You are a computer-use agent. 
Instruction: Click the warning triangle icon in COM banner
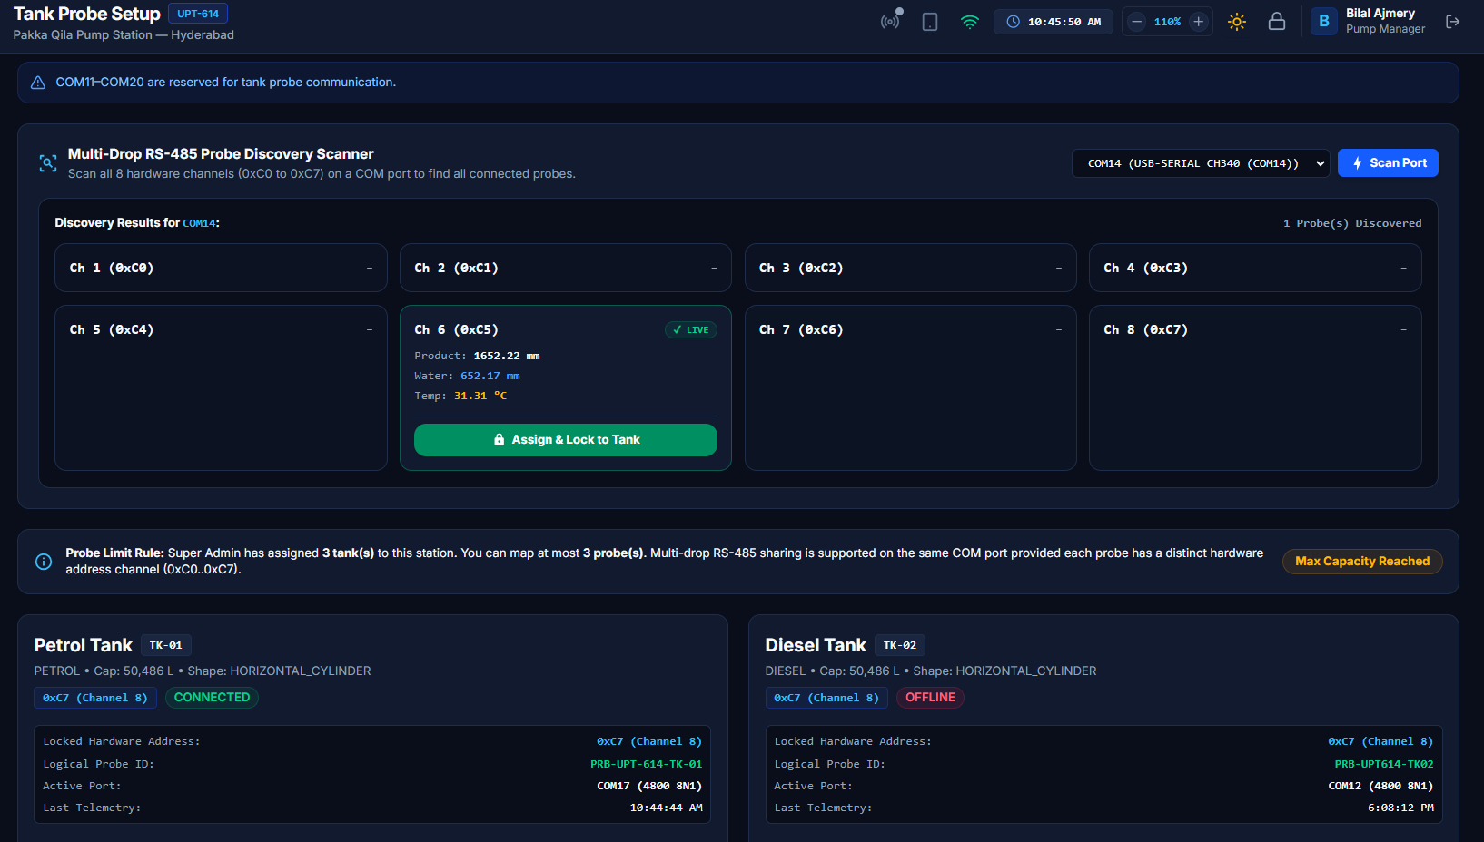(38, 83)
